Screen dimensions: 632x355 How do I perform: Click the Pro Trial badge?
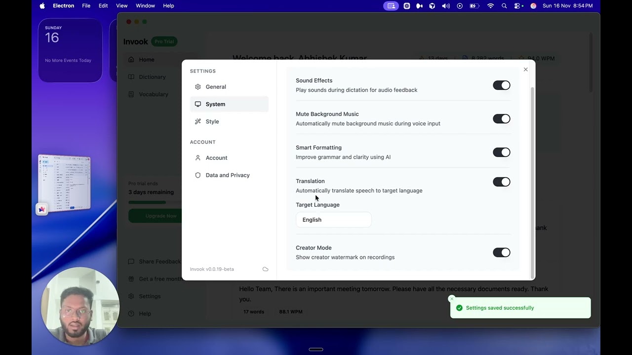click(x=164, y=41)
